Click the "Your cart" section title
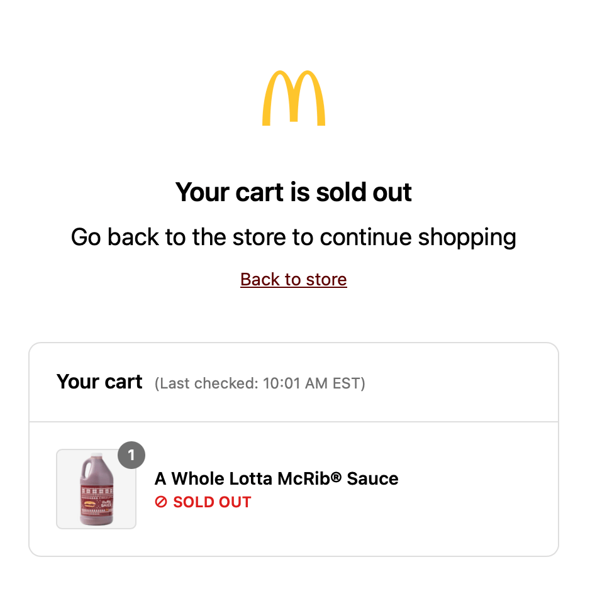Viewport: 590px width, 606px height. pos(99,382)
